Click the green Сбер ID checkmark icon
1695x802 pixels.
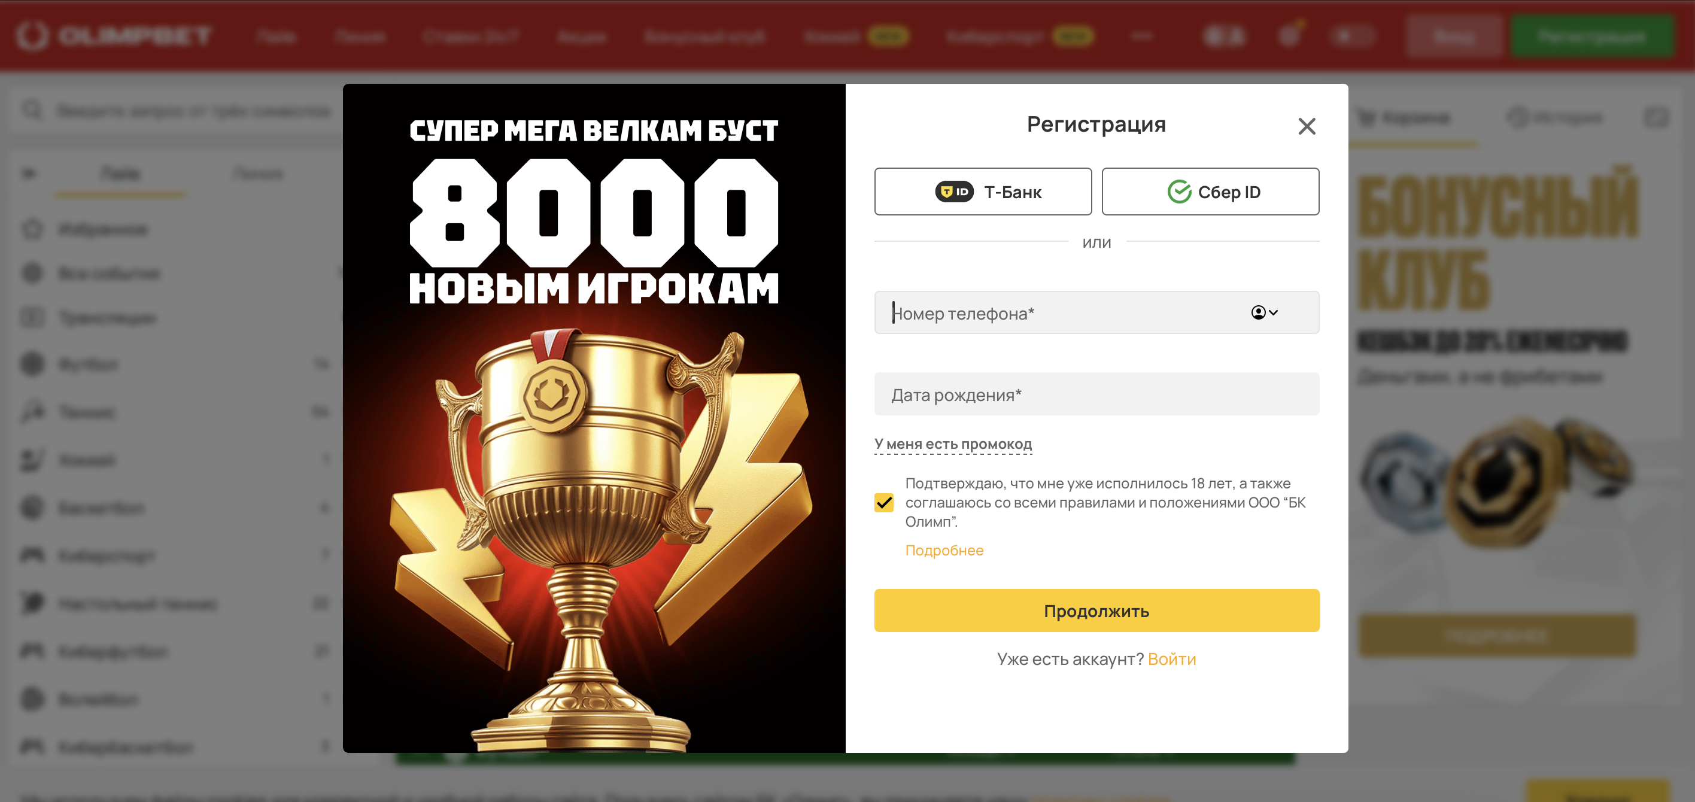(x=1179, y=192)
